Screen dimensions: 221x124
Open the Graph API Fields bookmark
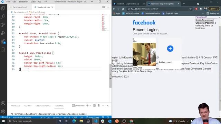coord(170,13)
